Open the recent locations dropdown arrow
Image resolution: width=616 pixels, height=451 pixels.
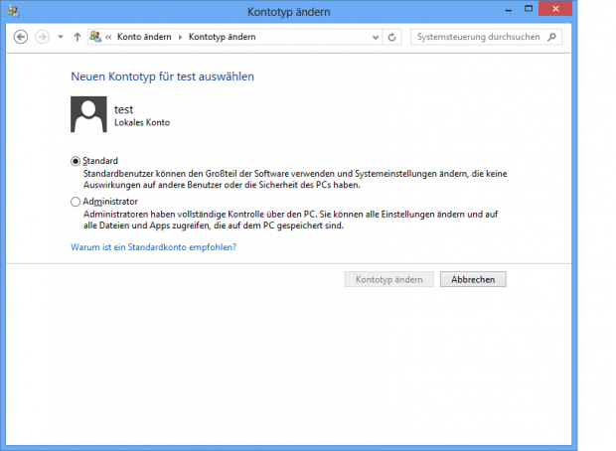pyautogui.click(x=60, y=37)
